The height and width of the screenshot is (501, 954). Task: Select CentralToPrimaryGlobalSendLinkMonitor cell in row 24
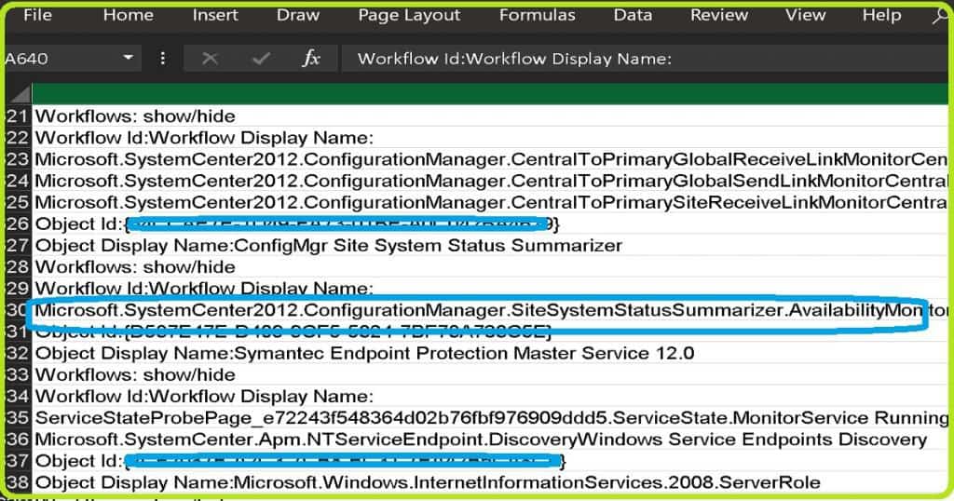coord(490,181)
